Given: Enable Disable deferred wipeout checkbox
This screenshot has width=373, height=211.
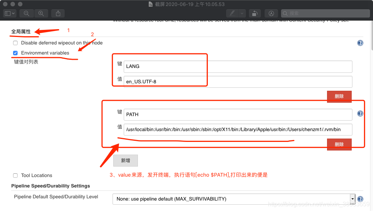Looking at the screenshot, I should (15, 43).
